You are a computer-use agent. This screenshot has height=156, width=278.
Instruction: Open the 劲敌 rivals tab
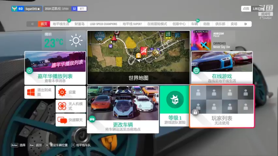click(x=206, y=24)
